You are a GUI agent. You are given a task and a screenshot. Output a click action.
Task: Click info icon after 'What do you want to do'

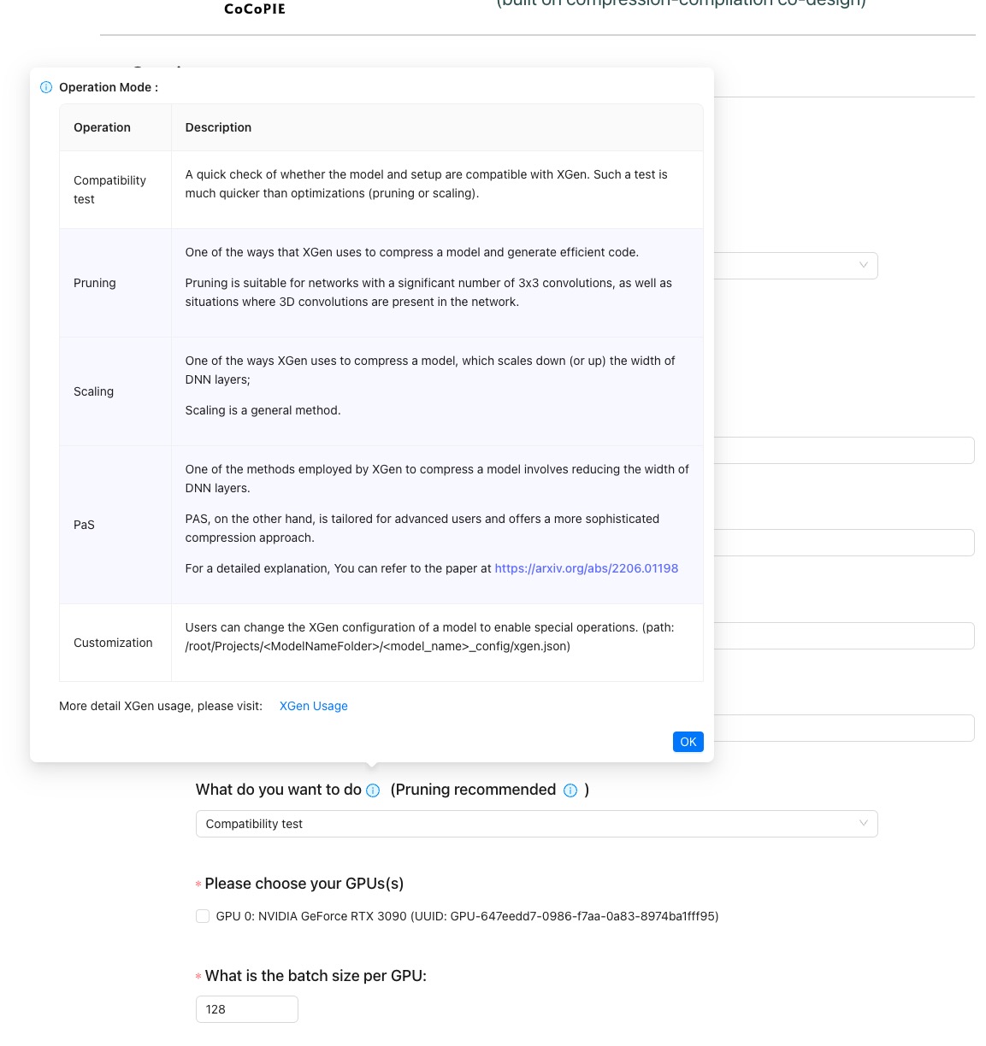pyautogui.click(x=373, y=790)
